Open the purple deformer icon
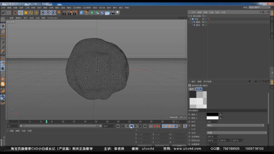The image size is (274, 154). (x=102, y=13)
